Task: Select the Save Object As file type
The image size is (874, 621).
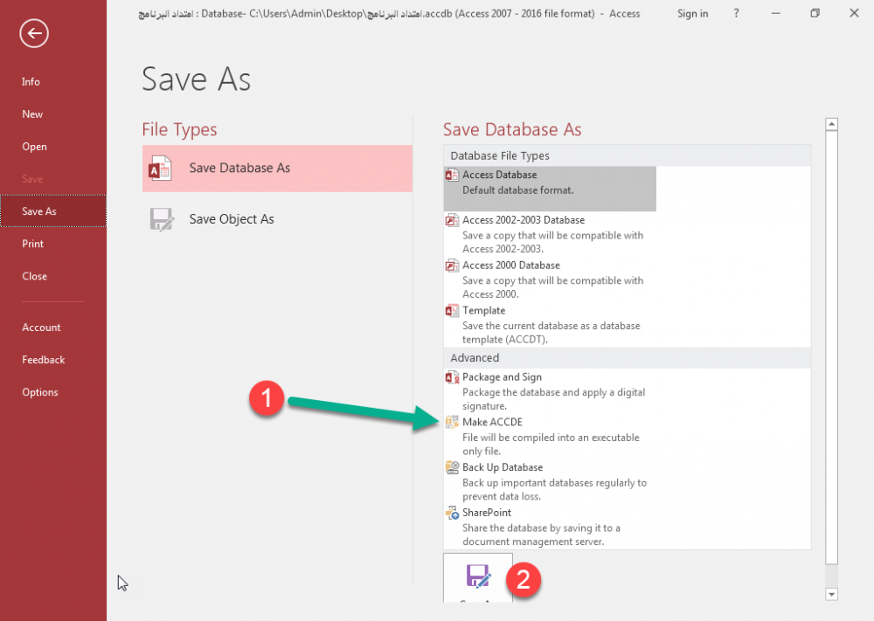Action: point(277,219)
